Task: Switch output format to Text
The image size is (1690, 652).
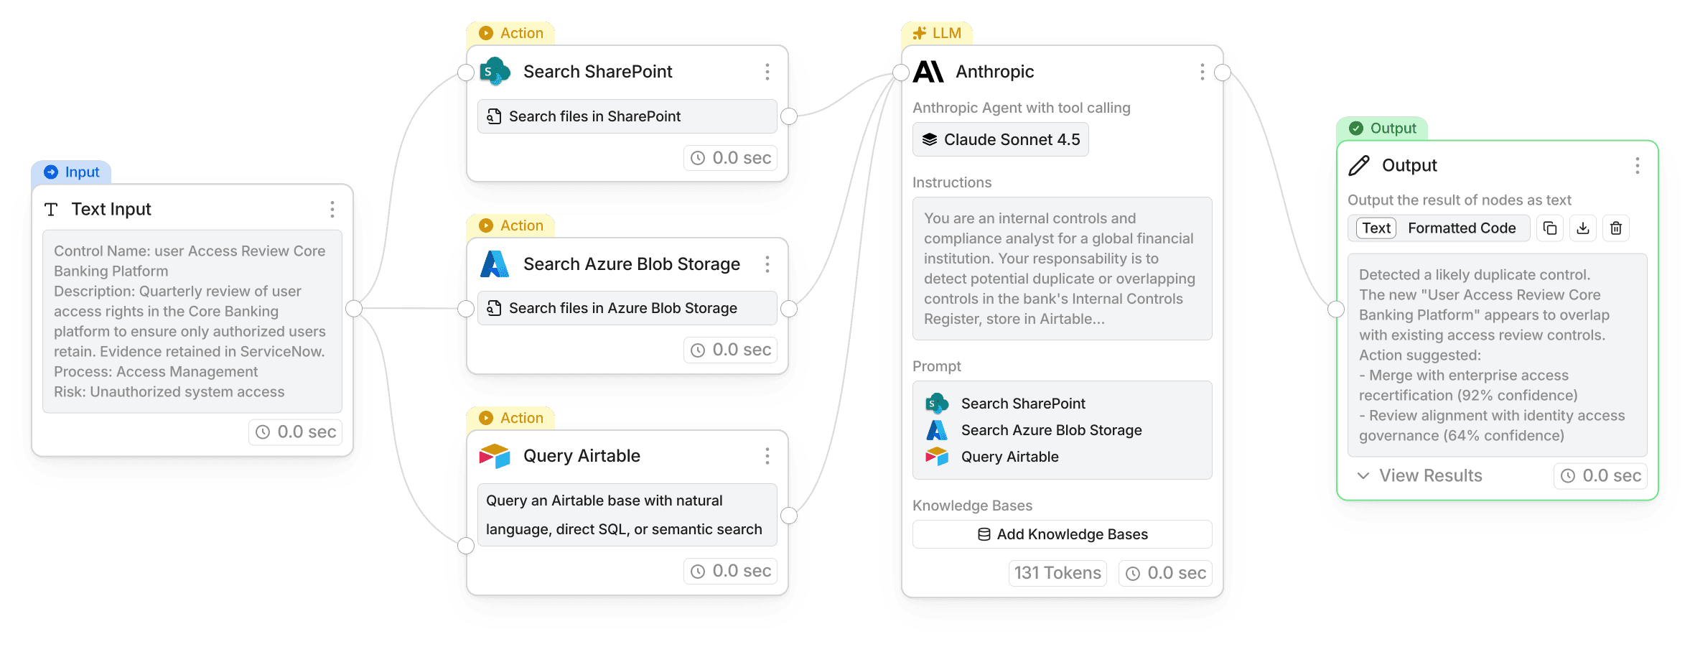Action: [1376, 228]
